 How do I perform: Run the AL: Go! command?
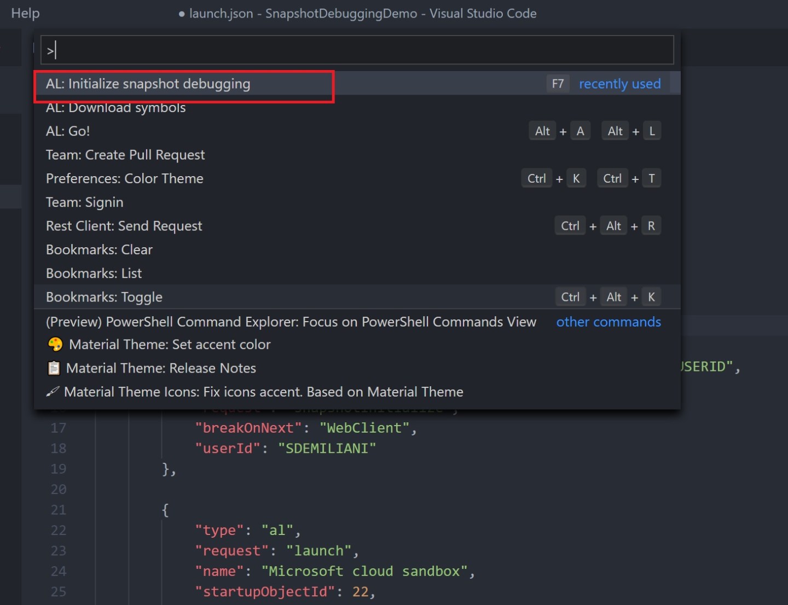pos(357,131)
